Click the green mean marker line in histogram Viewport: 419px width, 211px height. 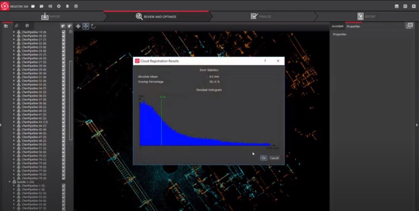[x=161, y=120]
